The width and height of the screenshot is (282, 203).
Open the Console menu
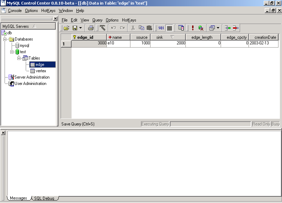point(15,11)
